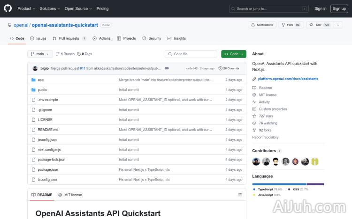Focus the Search or jump to field
352x219 pixels.
(x=269, y=9)
